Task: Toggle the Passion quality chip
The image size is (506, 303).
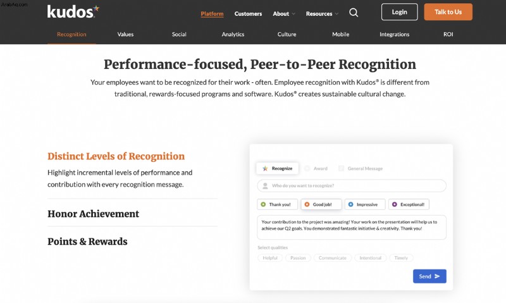Action: (298, 258)
